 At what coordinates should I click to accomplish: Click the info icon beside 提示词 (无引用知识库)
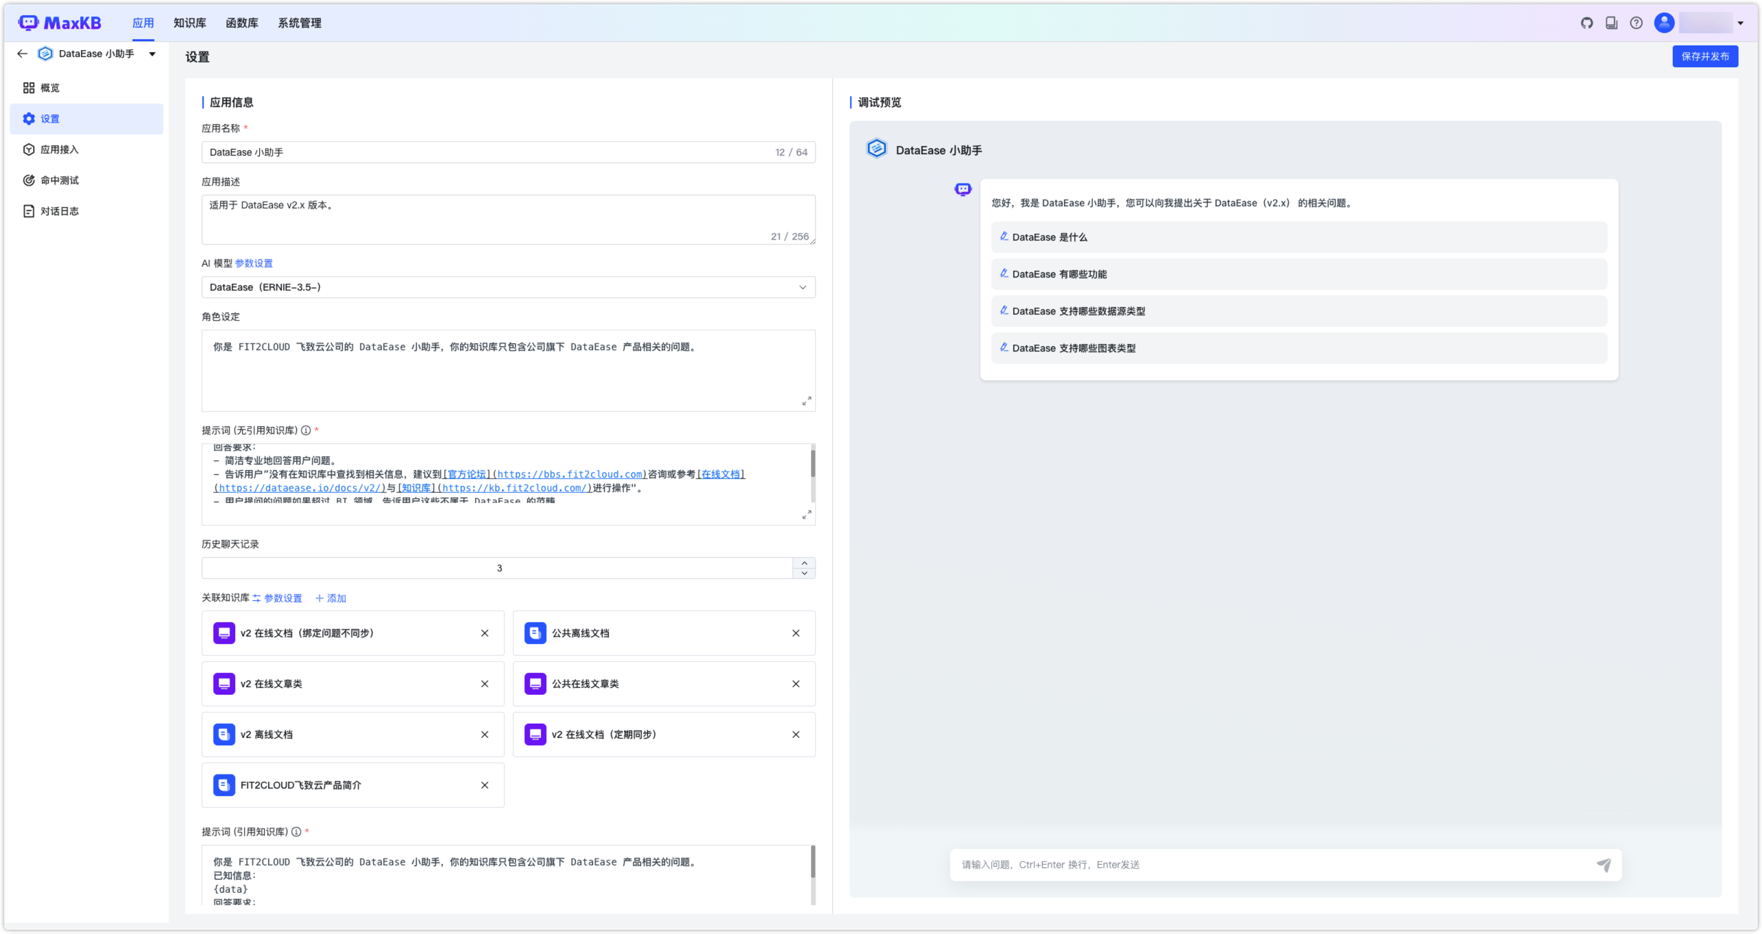[x=306, y=430]
